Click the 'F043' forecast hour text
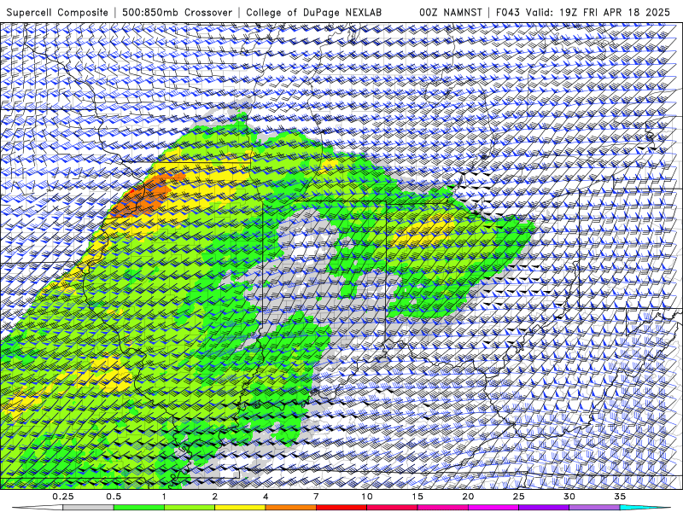683x512 pixels. [508, 12]
